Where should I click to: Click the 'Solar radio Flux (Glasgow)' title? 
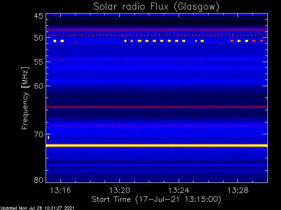tap(156, 7)
